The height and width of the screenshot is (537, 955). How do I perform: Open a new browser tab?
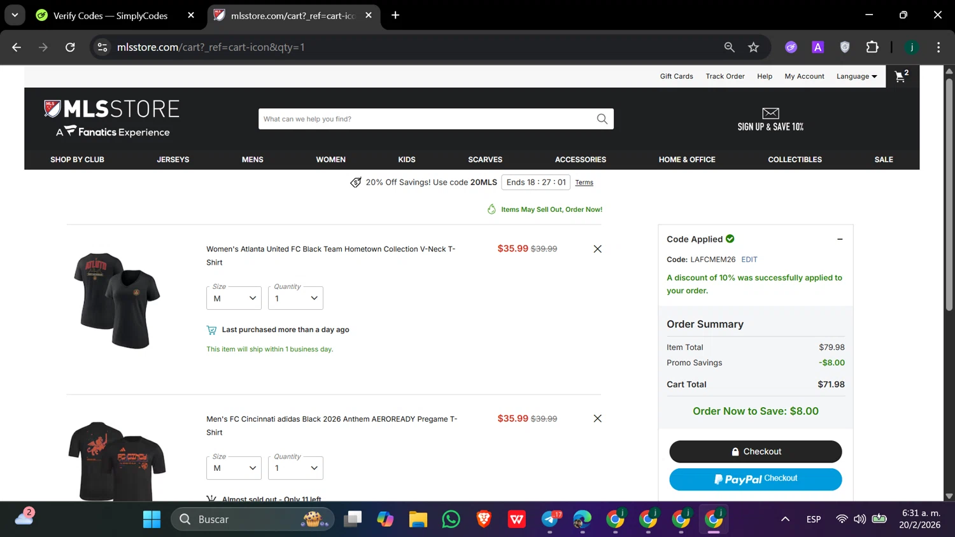(395, 15)
